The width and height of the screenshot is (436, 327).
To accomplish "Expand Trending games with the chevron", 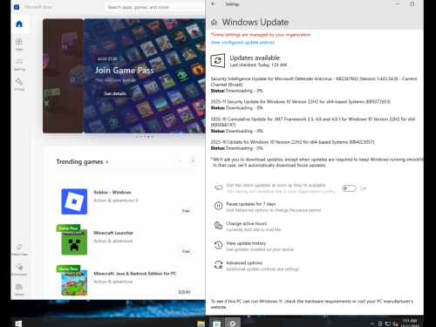I will pyautogui.click(x=107, y=161).
